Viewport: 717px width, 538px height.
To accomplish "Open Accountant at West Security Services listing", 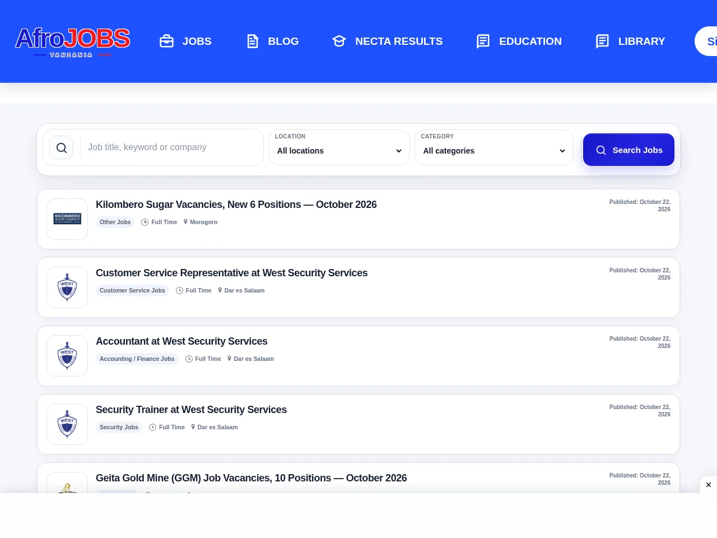I will click(x=181, y=341).
